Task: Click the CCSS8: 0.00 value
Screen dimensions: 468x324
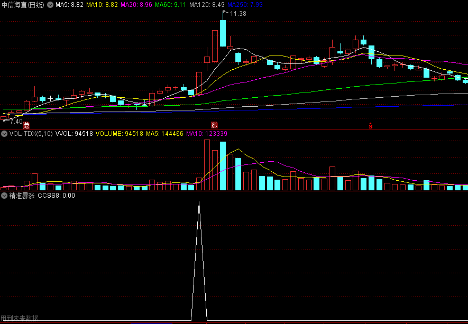Action: pyautogui.click(x=56, y=196)
